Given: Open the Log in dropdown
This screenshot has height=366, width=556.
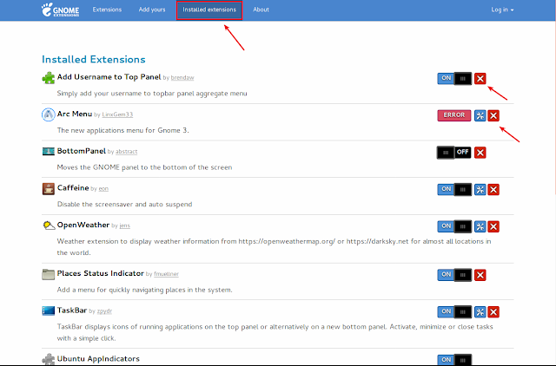Looking at the screenshot, I should tap(502, 10).
